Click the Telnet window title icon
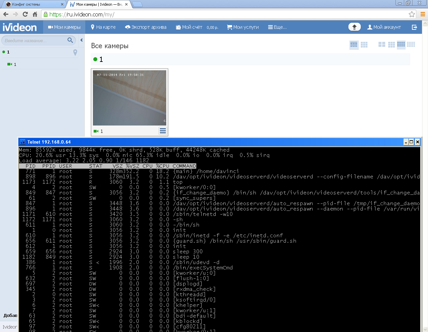The height and width of the screenshot is (332, 428). 22,142
